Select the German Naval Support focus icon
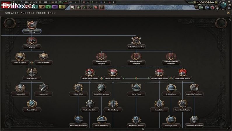 (90, 72)
